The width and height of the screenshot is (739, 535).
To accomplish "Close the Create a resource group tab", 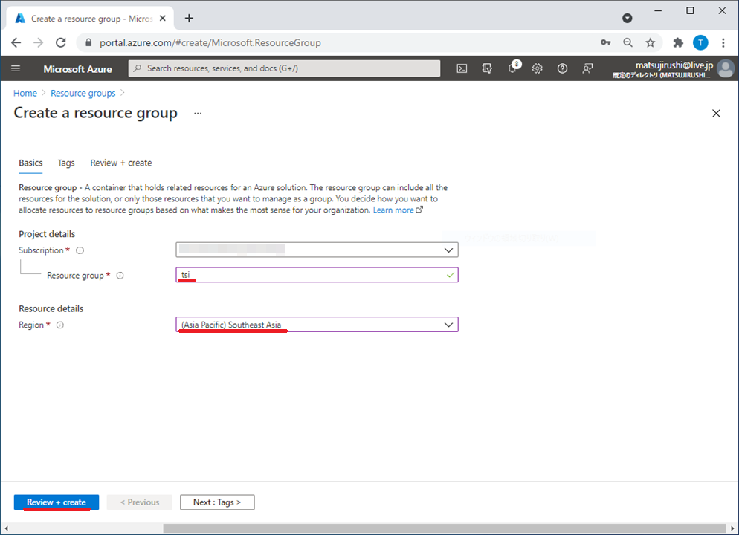I will (x=163, y=19).
